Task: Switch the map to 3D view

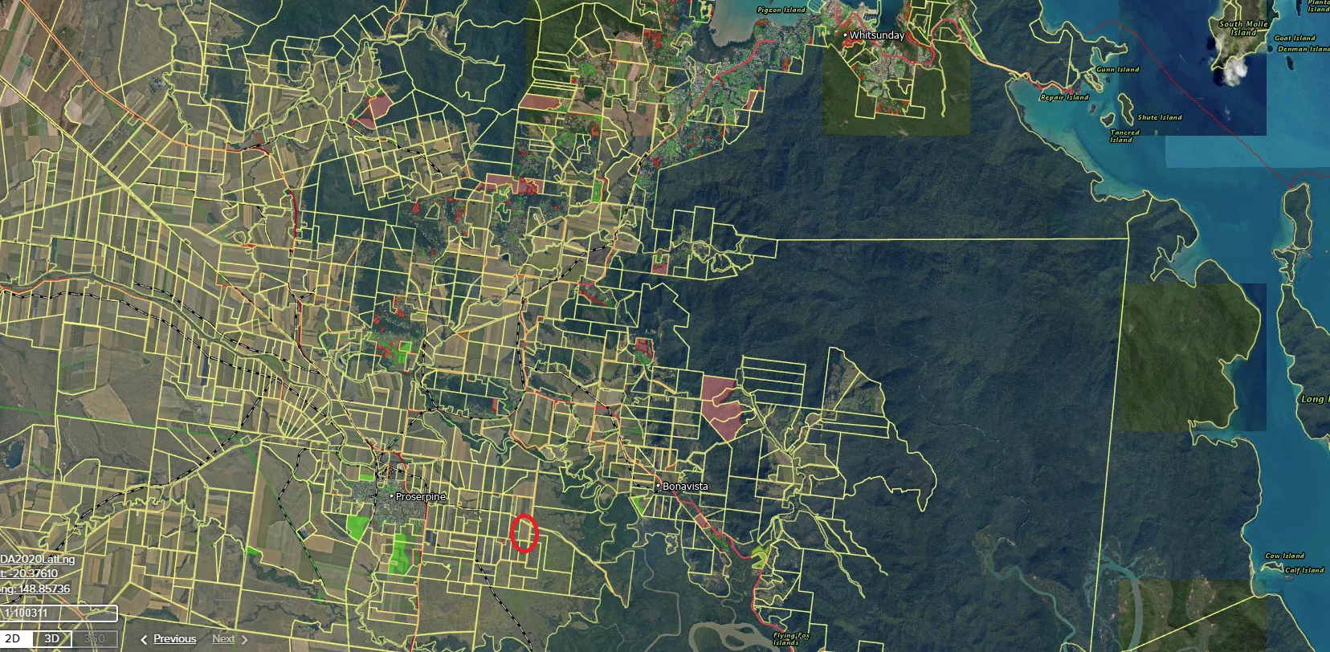Action: [51, 639]
